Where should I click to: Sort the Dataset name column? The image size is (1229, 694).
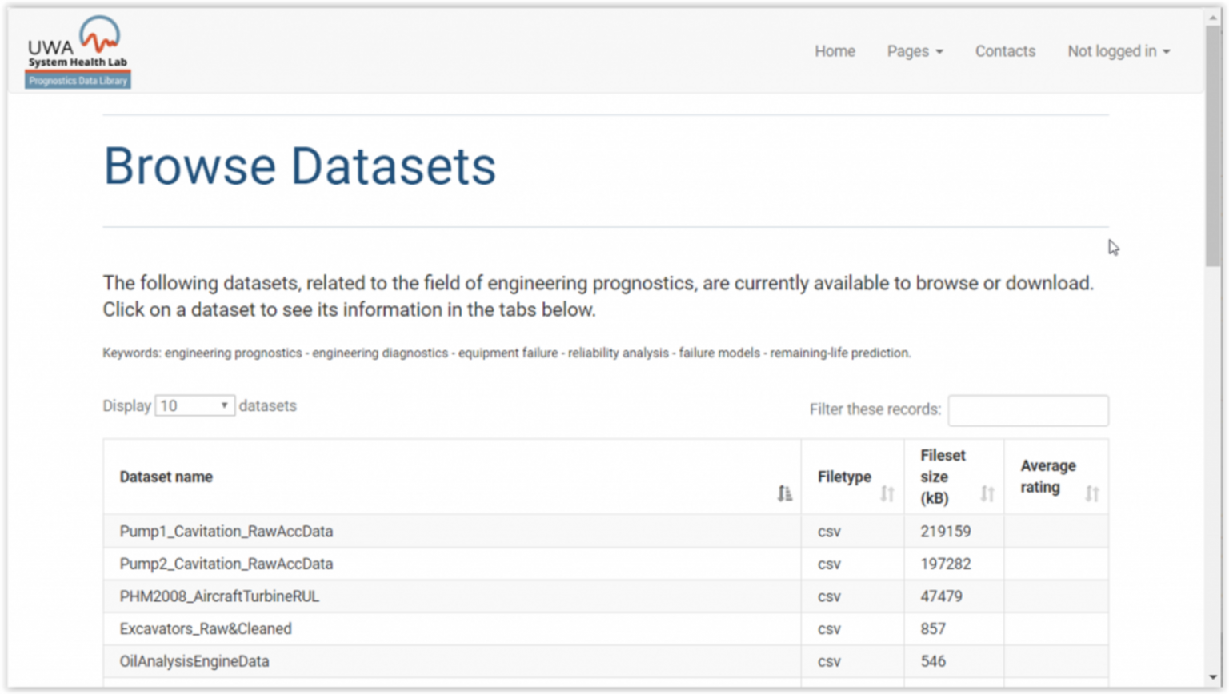[783, 493]
